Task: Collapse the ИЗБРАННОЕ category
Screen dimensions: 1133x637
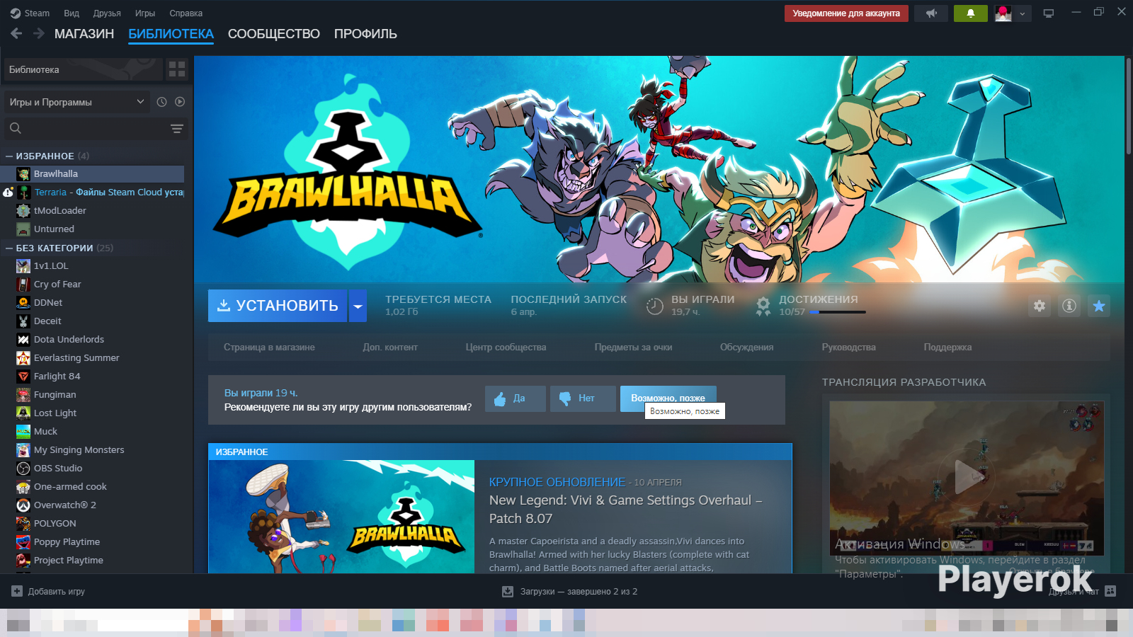Action: pyautogui.click(x=9, y=156)
